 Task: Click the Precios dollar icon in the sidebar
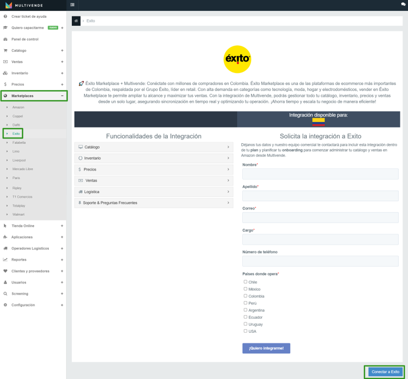tap(5, 85)
